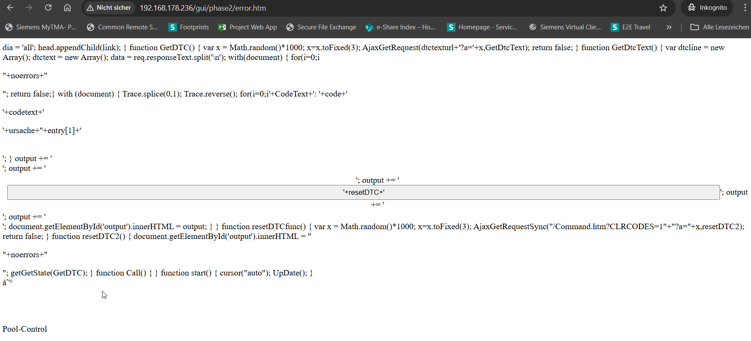Viewport: 751px width, 341px height.
Task: Open Siemens Virtual Clie... bookmark
Action: click(565, 27)
